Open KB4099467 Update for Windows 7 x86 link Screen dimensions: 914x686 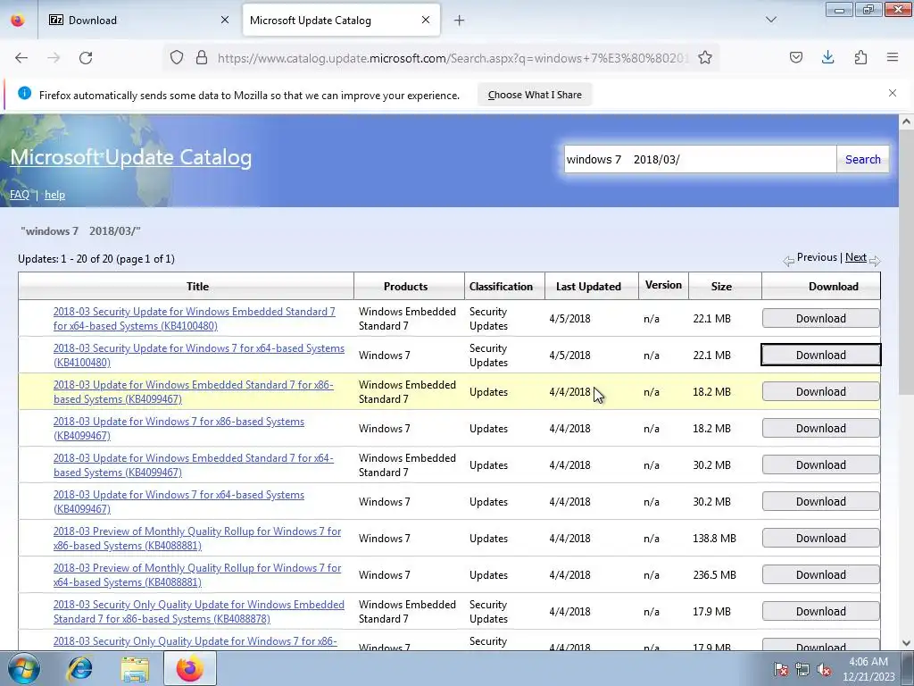179,429
